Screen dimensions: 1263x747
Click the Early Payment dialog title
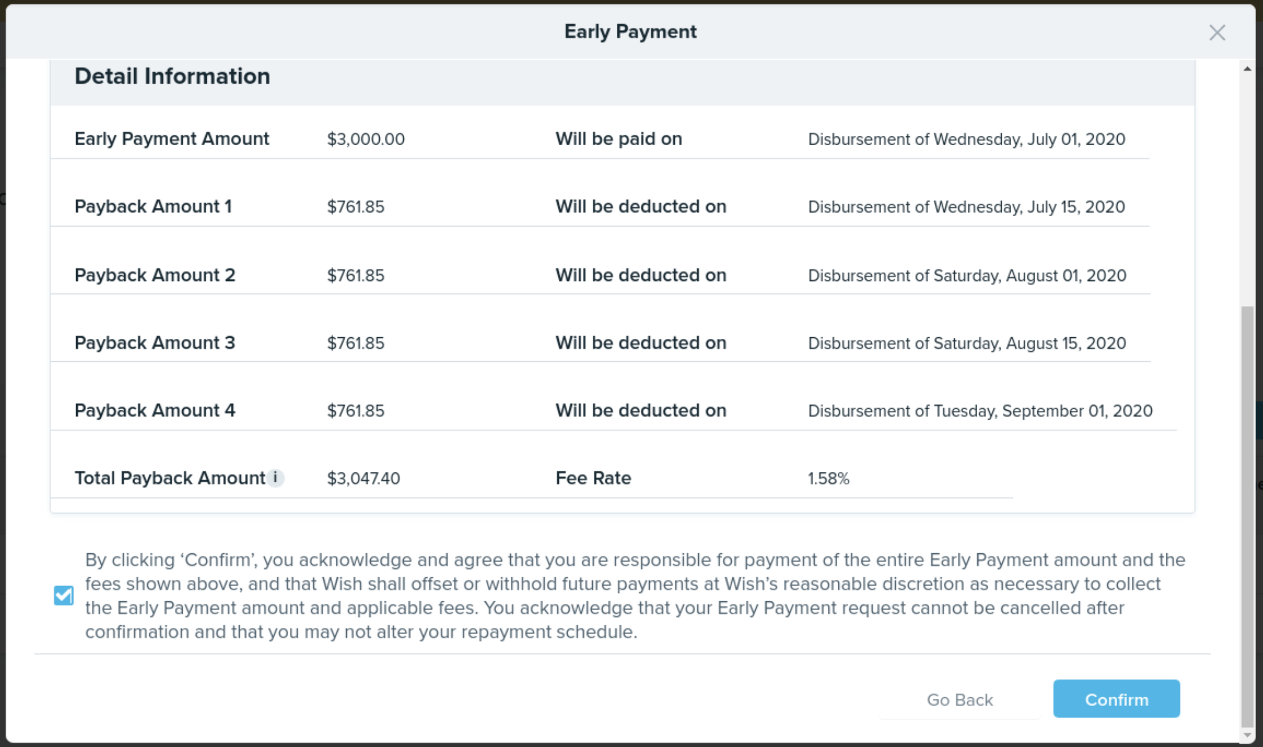630,32
